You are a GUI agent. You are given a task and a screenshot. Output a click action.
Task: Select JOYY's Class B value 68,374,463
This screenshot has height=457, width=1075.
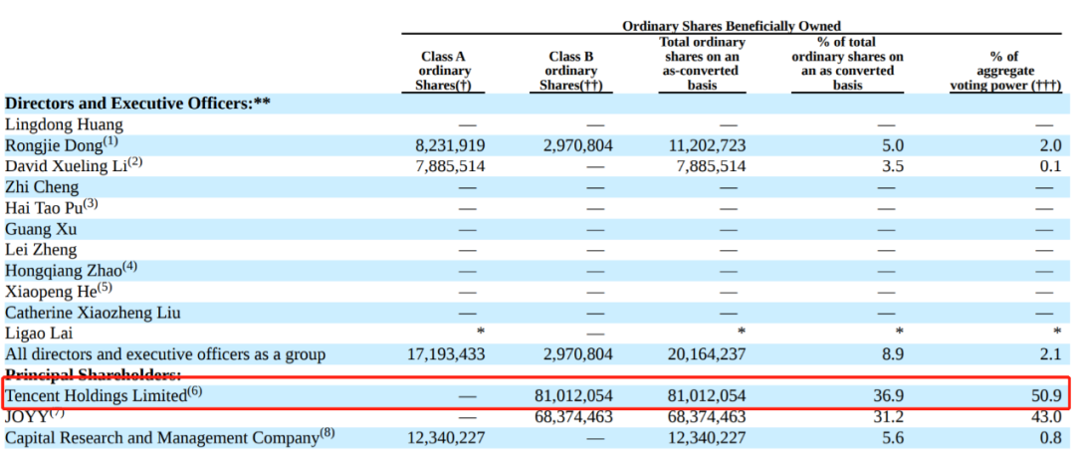click(x=574, y=417)
